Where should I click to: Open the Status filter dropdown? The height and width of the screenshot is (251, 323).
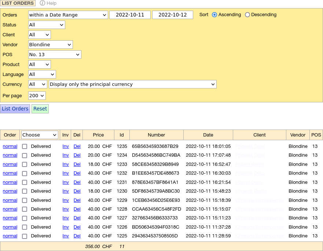click(46, 25)
